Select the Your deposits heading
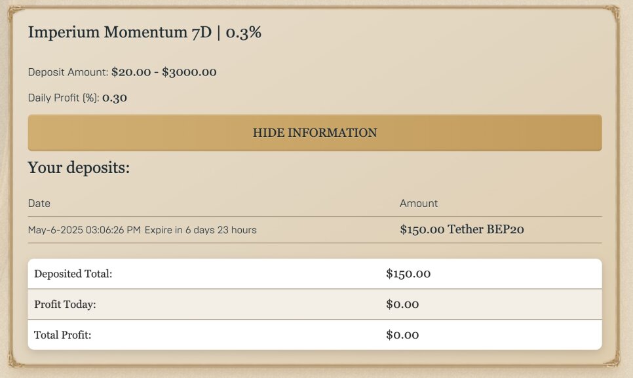The height and width of the screenshot is (378, 633). (79, 168)
